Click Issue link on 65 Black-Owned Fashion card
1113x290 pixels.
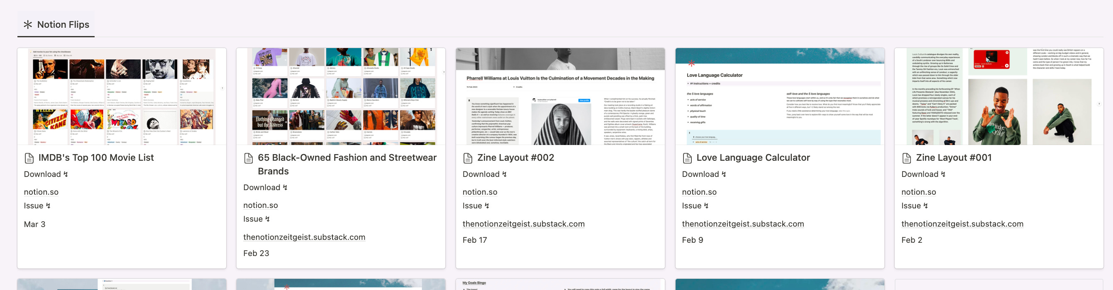[x=256, y=219]
